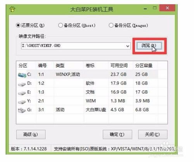194x162 pixels.
Task: Select the C: drive icon
Action: click(22, 75)
